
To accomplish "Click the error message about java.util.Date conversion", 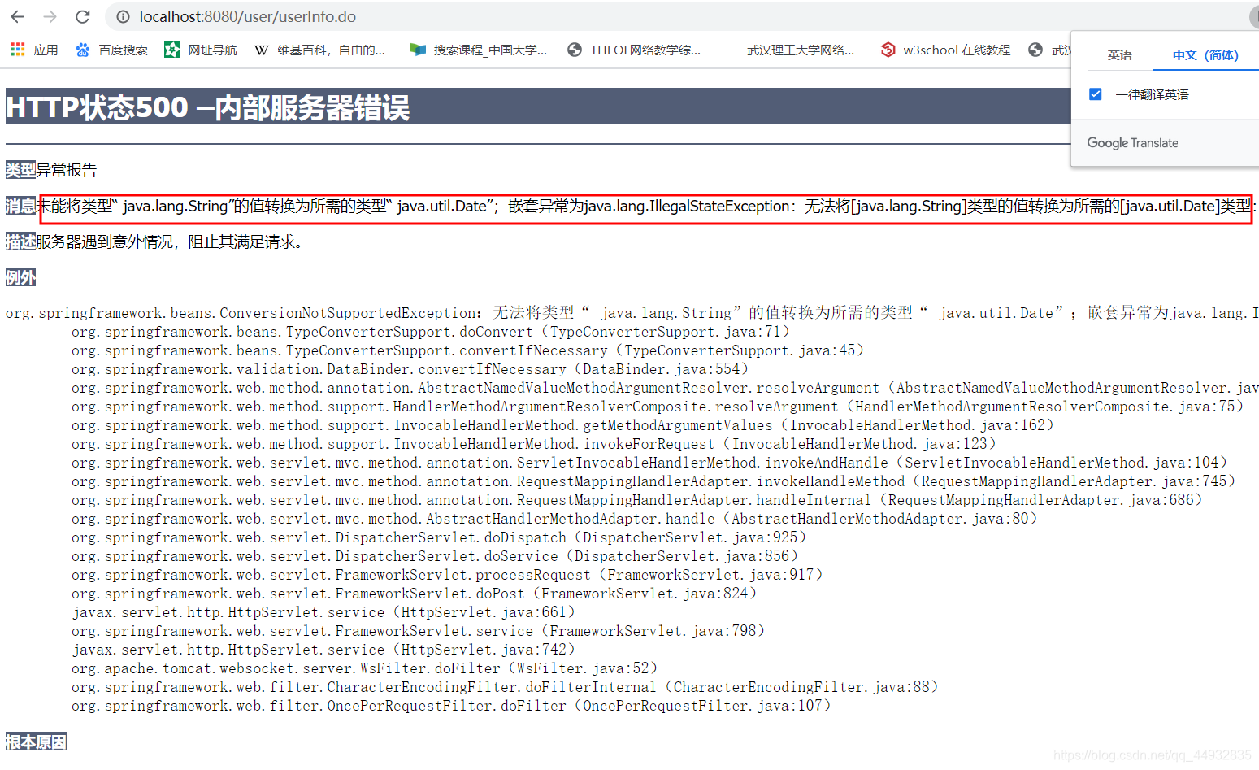I will tap(646, 207).
